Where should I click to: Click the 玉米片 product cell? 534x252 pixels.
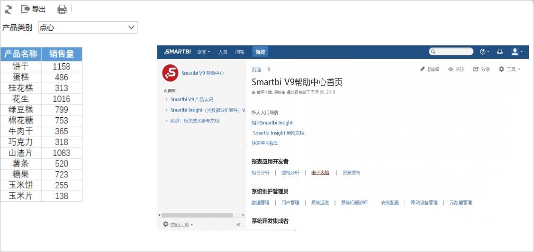(21, 196)
